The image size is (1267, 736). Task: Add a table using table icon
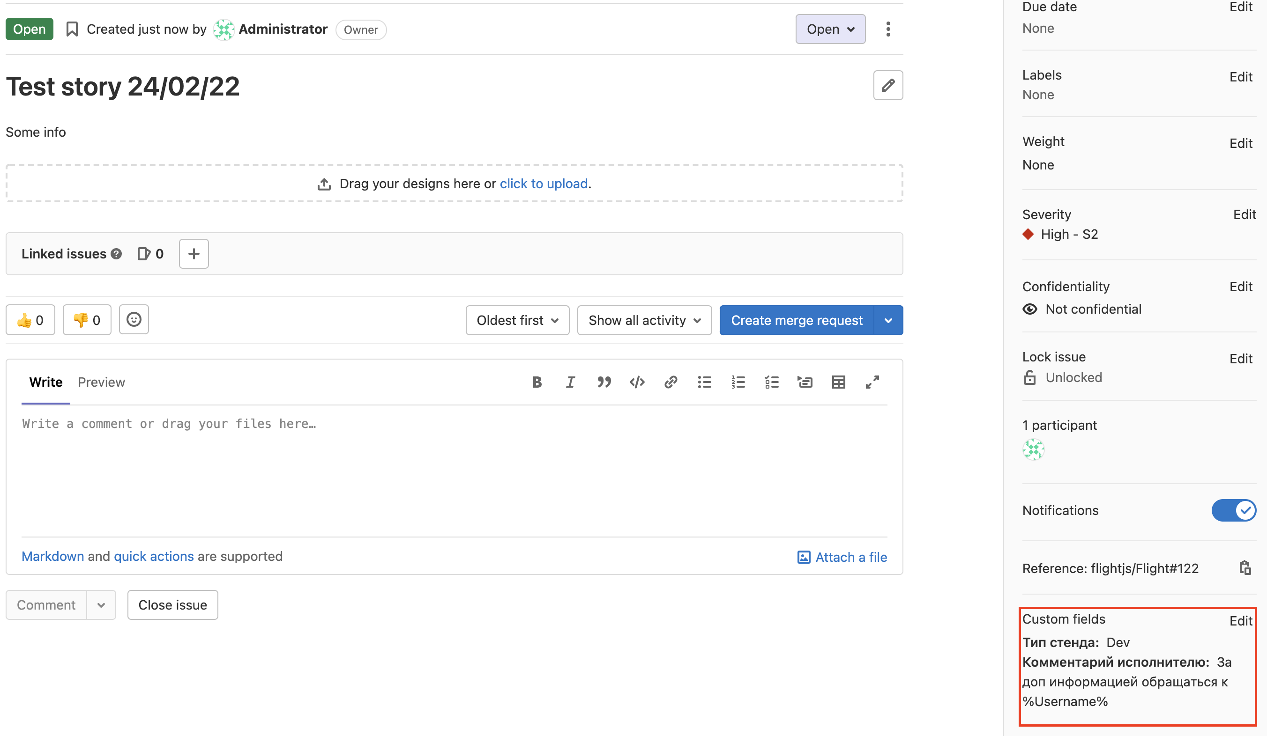pyautogui.click(x=838, y=383)
